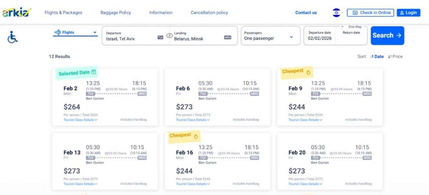The height and width of the screenshot is (195, 429).
Task: Open the Contact us link
Action: pos(306,13)
